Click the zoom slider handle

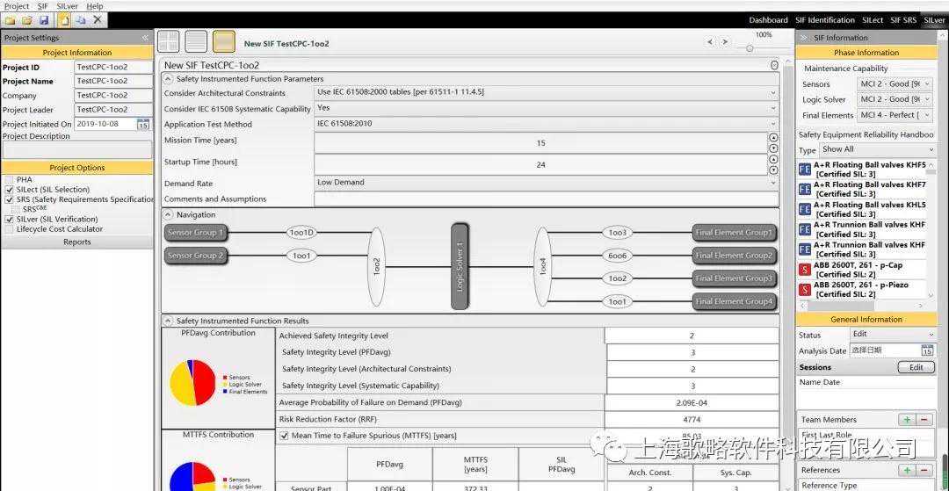(x=750, y=48)
